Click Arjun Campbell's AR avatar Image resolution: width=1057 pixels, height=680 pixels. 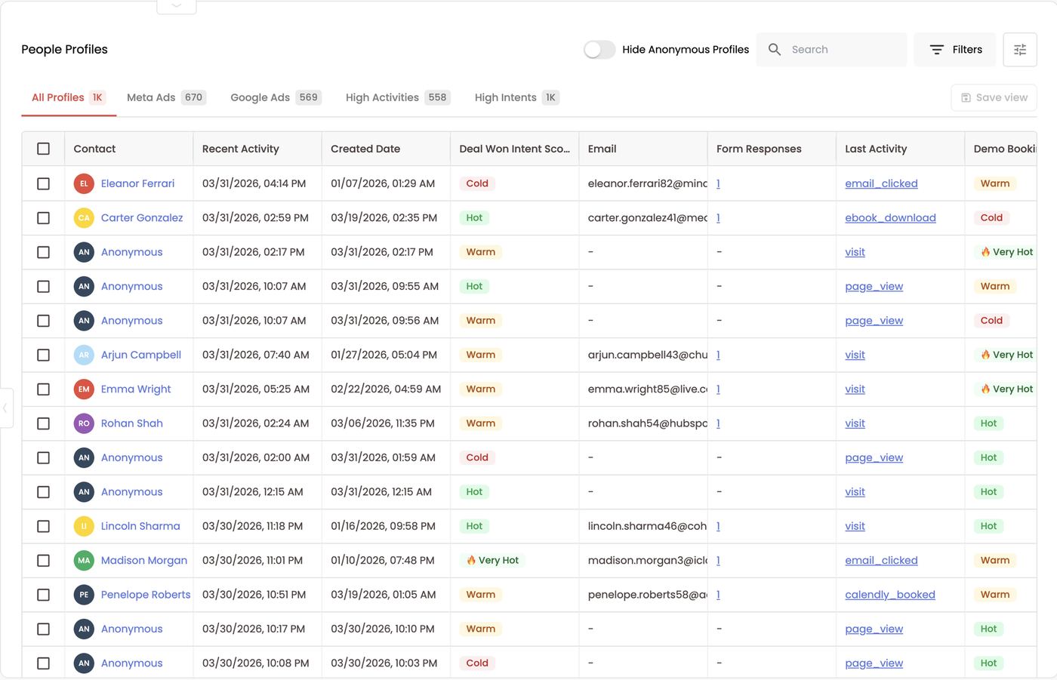(84, 355)
